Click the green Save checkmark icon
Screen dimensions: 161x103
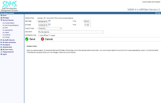(27, 39)
